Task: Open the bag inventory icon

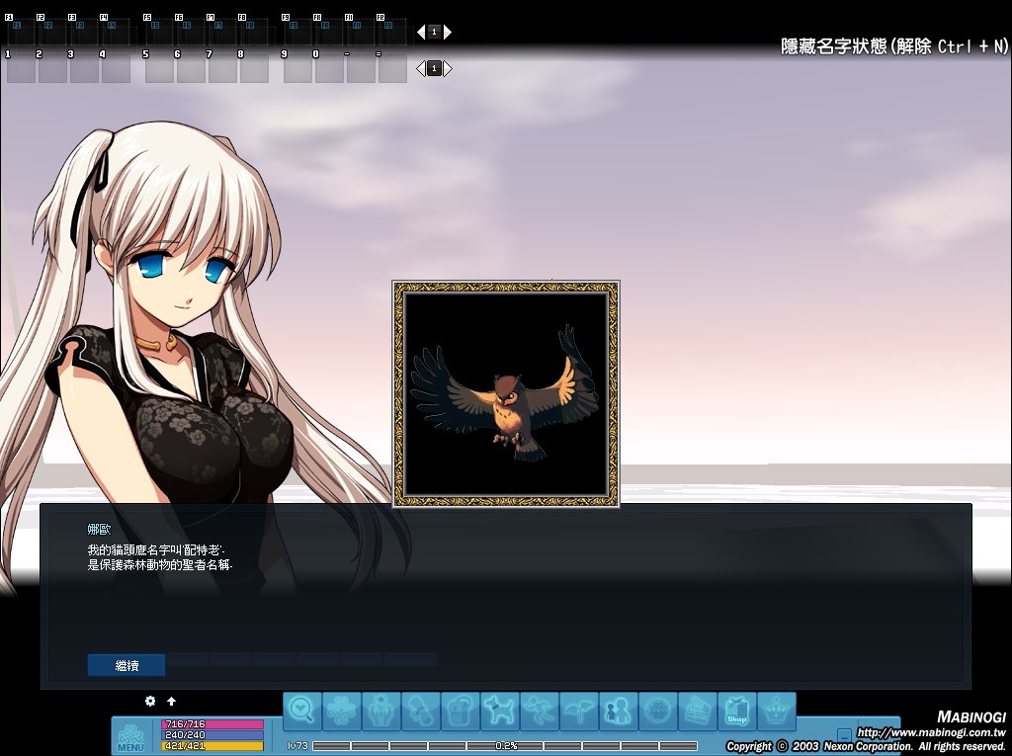Action: tap(461, 711)
